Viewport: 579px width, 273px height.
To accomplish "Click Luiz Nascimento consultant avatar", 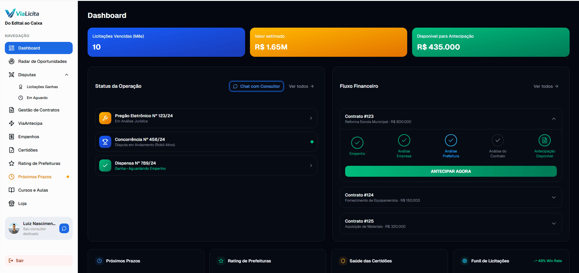I will [x=14, y=228].
